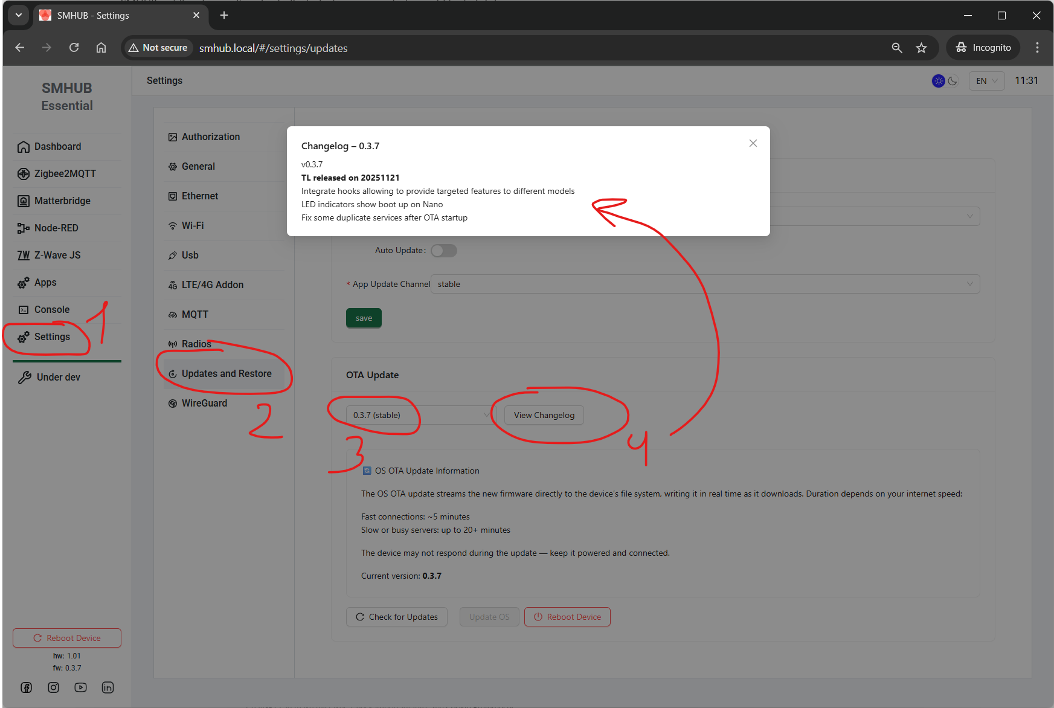
Task: Close the Changelog popup with X
Action: coord(753,143)
